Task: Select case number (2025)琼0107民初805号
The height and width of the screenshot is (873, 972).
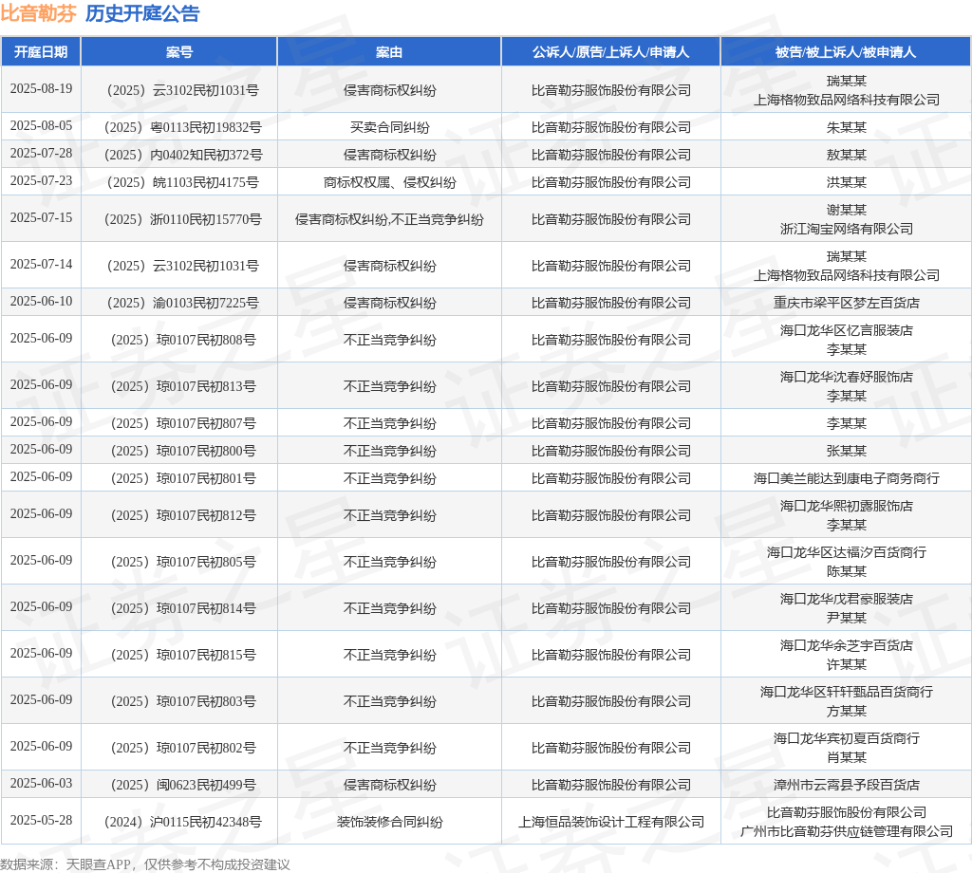Action: click(183, 562)
